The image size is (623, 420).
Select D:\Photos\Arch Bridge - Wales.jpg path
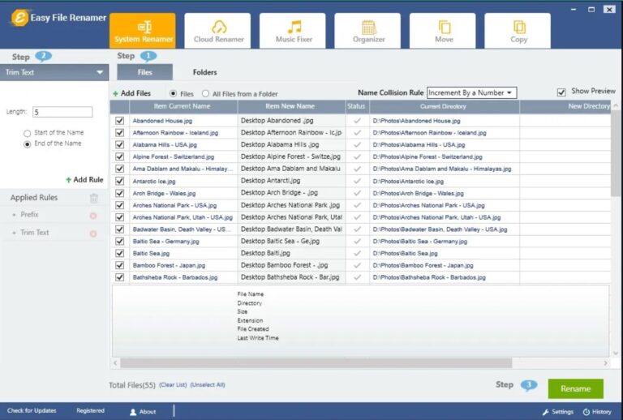tap(418, 193)
